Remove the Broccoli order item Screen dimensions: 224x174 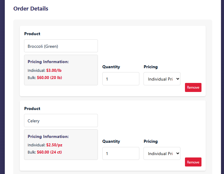(x=193, y=87)
